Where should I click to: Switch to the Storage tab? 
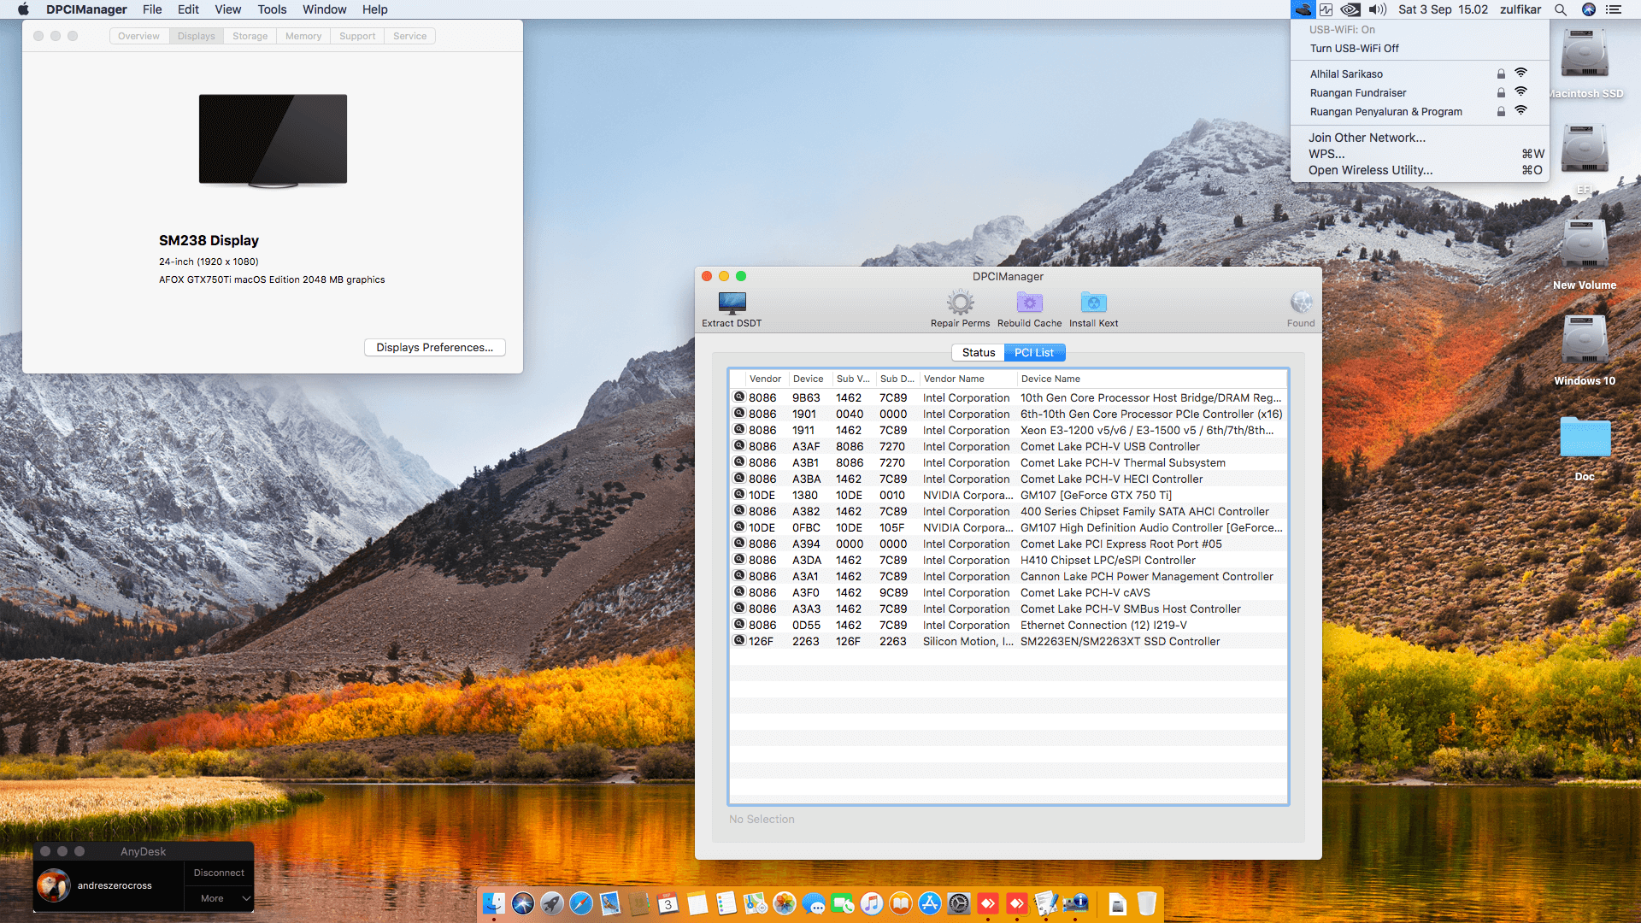pos(250,36)
